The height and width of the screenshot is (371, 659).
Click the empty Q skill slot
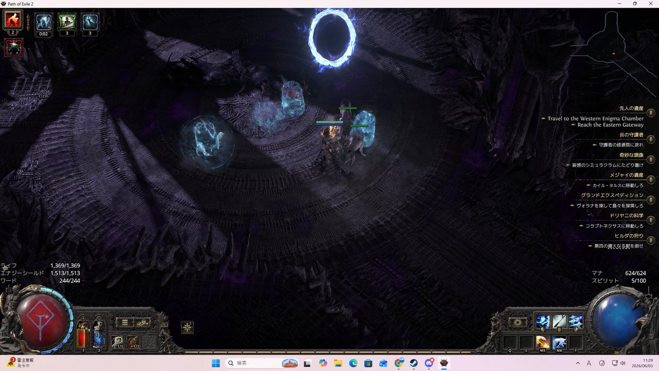[510, 342]
